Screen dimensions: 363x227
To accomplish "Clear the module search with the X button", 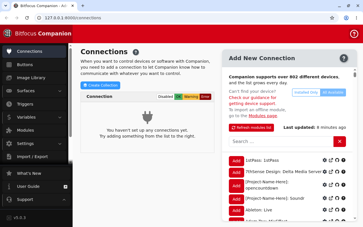I will 340,142.
